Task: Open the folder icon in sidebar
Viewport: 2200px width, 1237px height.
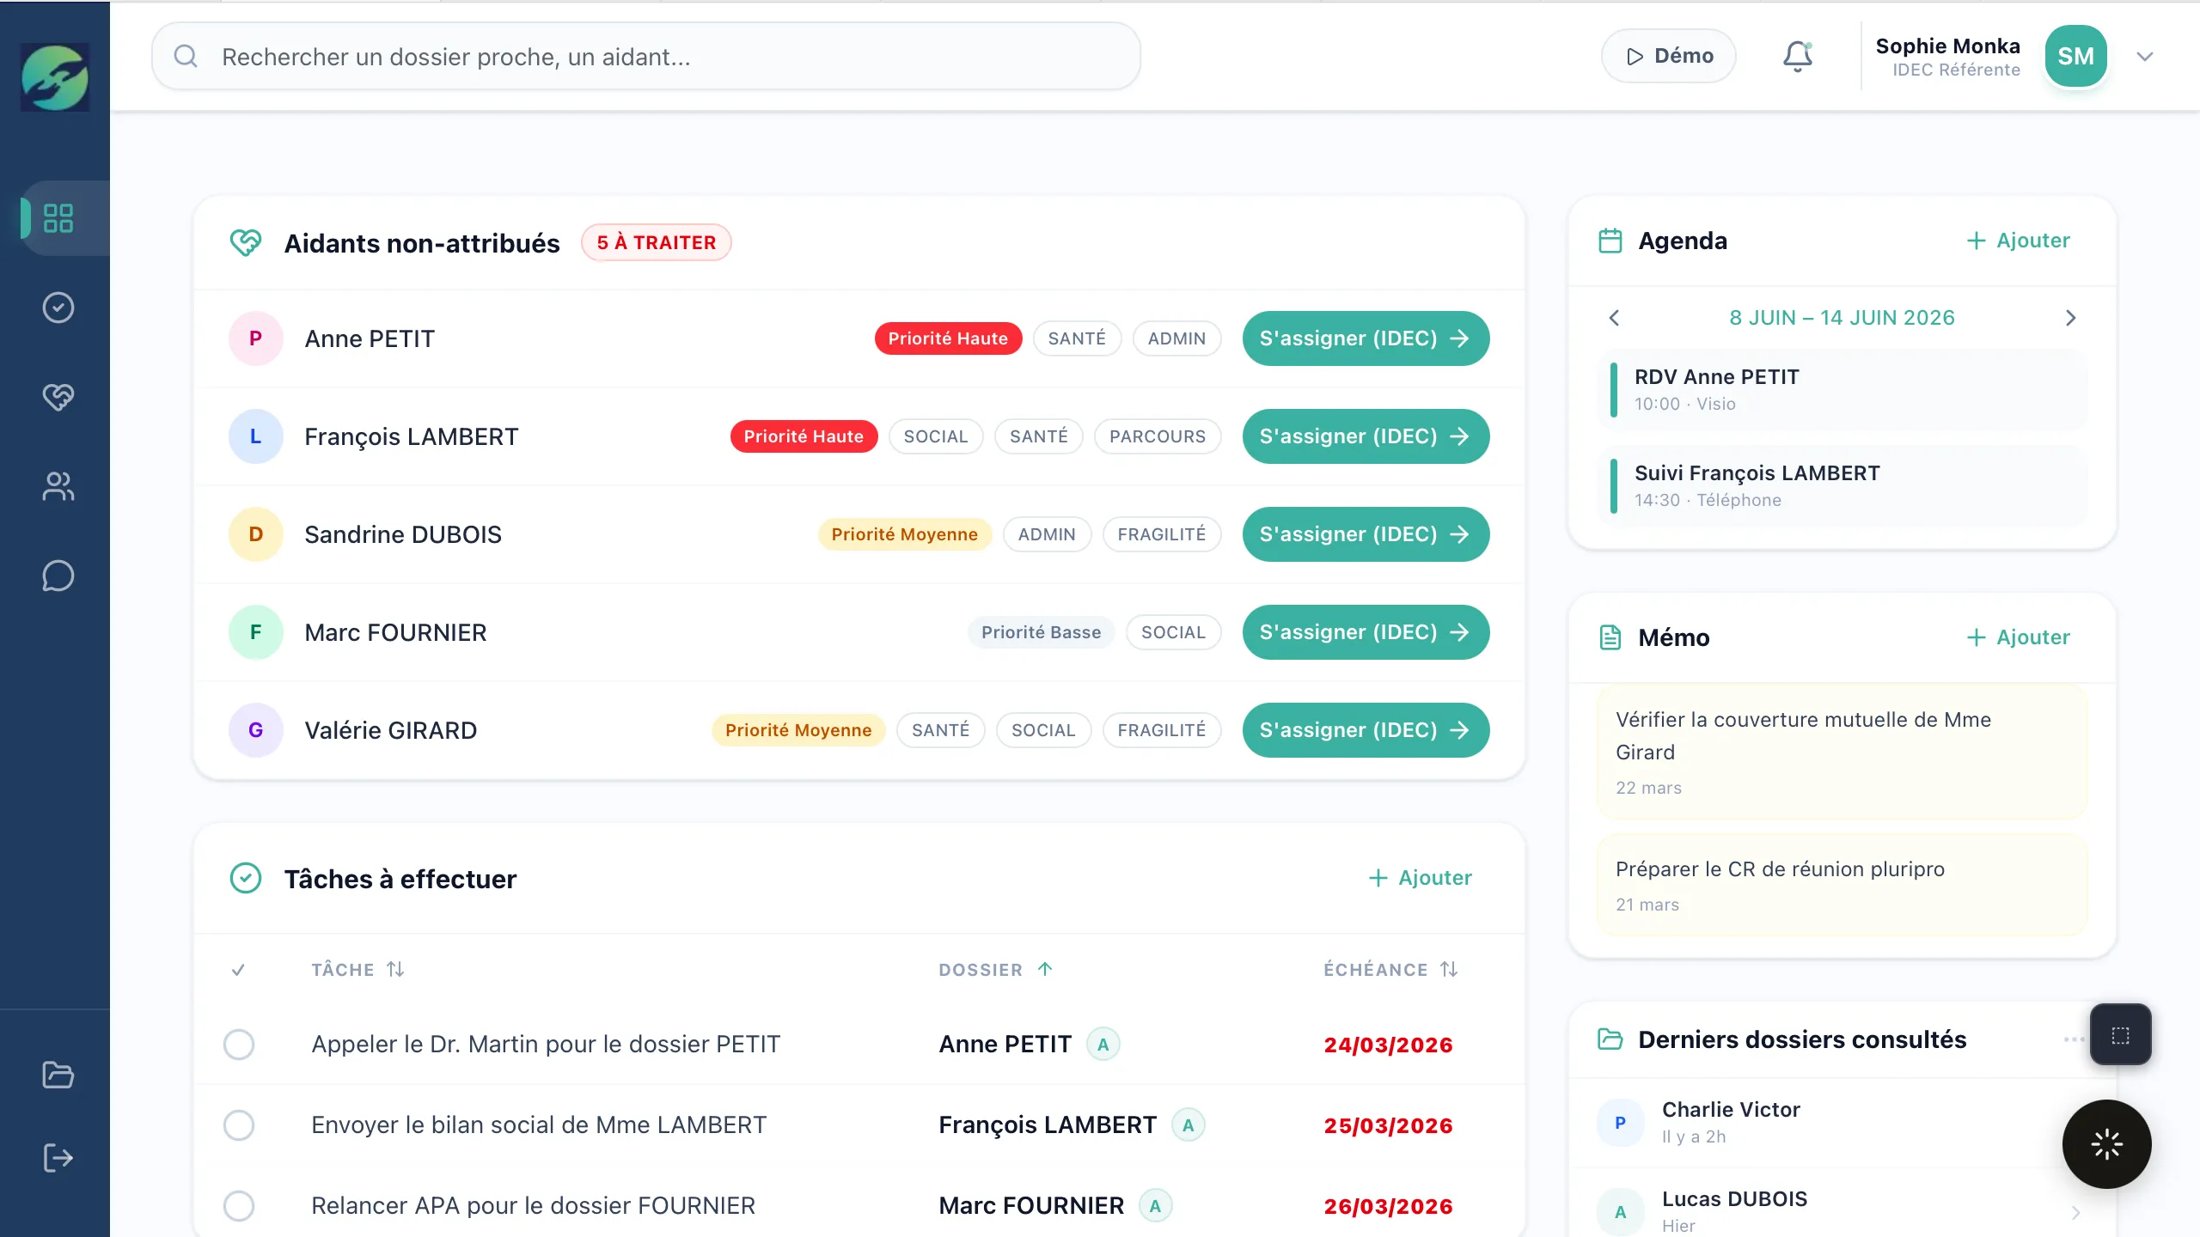Action: pos(58,1075)
